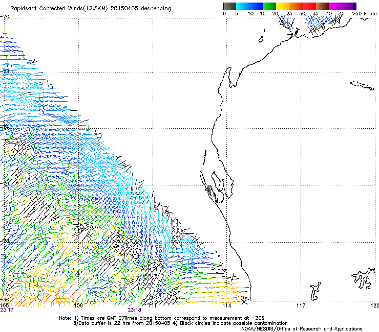Click the green 15-20 knots legend swatch
This screenshot has height=332, width=379.
point(269,6)
